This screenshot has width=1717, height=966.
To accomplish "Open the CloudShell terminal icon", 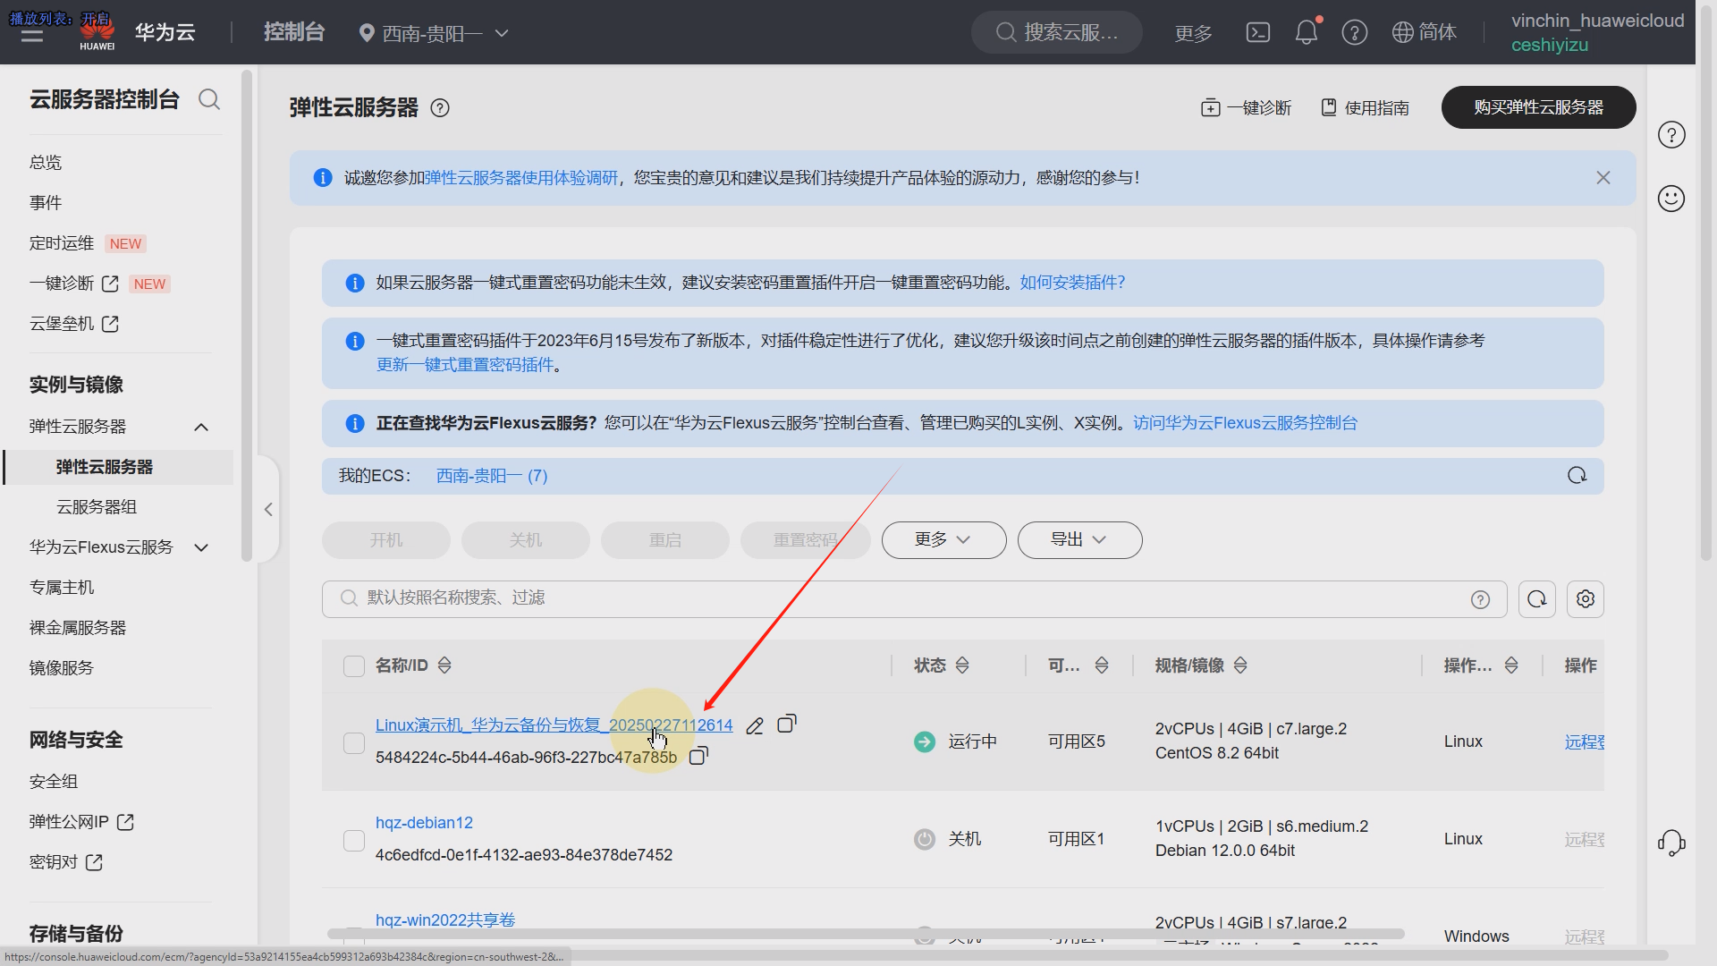I will (1257, 33).
